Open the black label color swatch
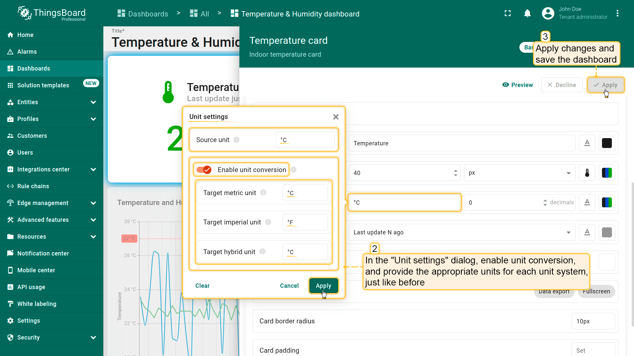The image size is (634, 356). pos(607,143)
